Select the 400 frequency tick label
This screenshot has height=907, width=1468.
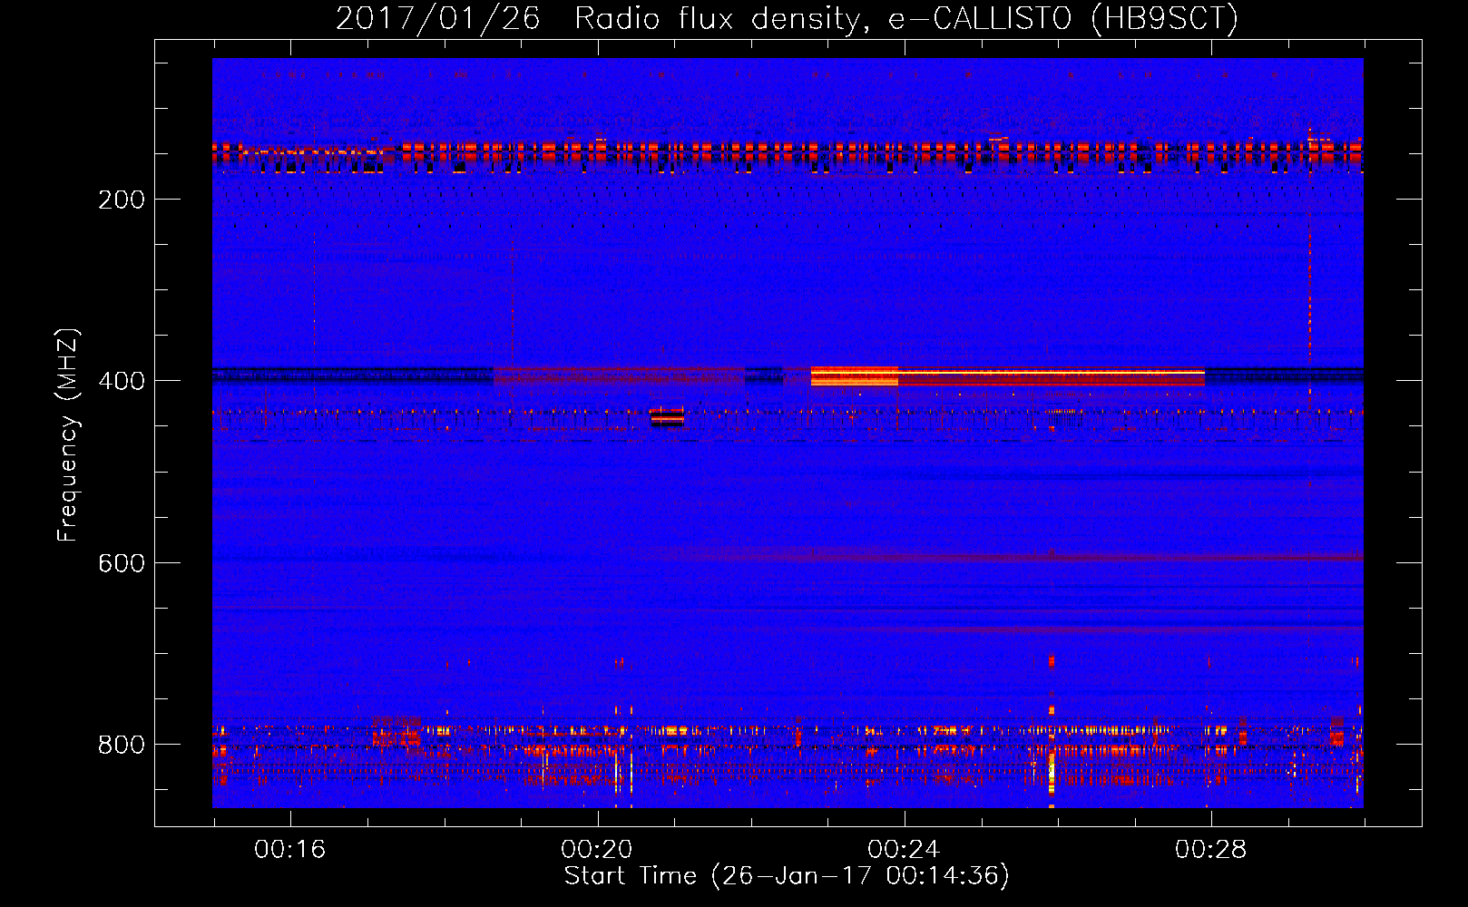[x=122, y=381]
